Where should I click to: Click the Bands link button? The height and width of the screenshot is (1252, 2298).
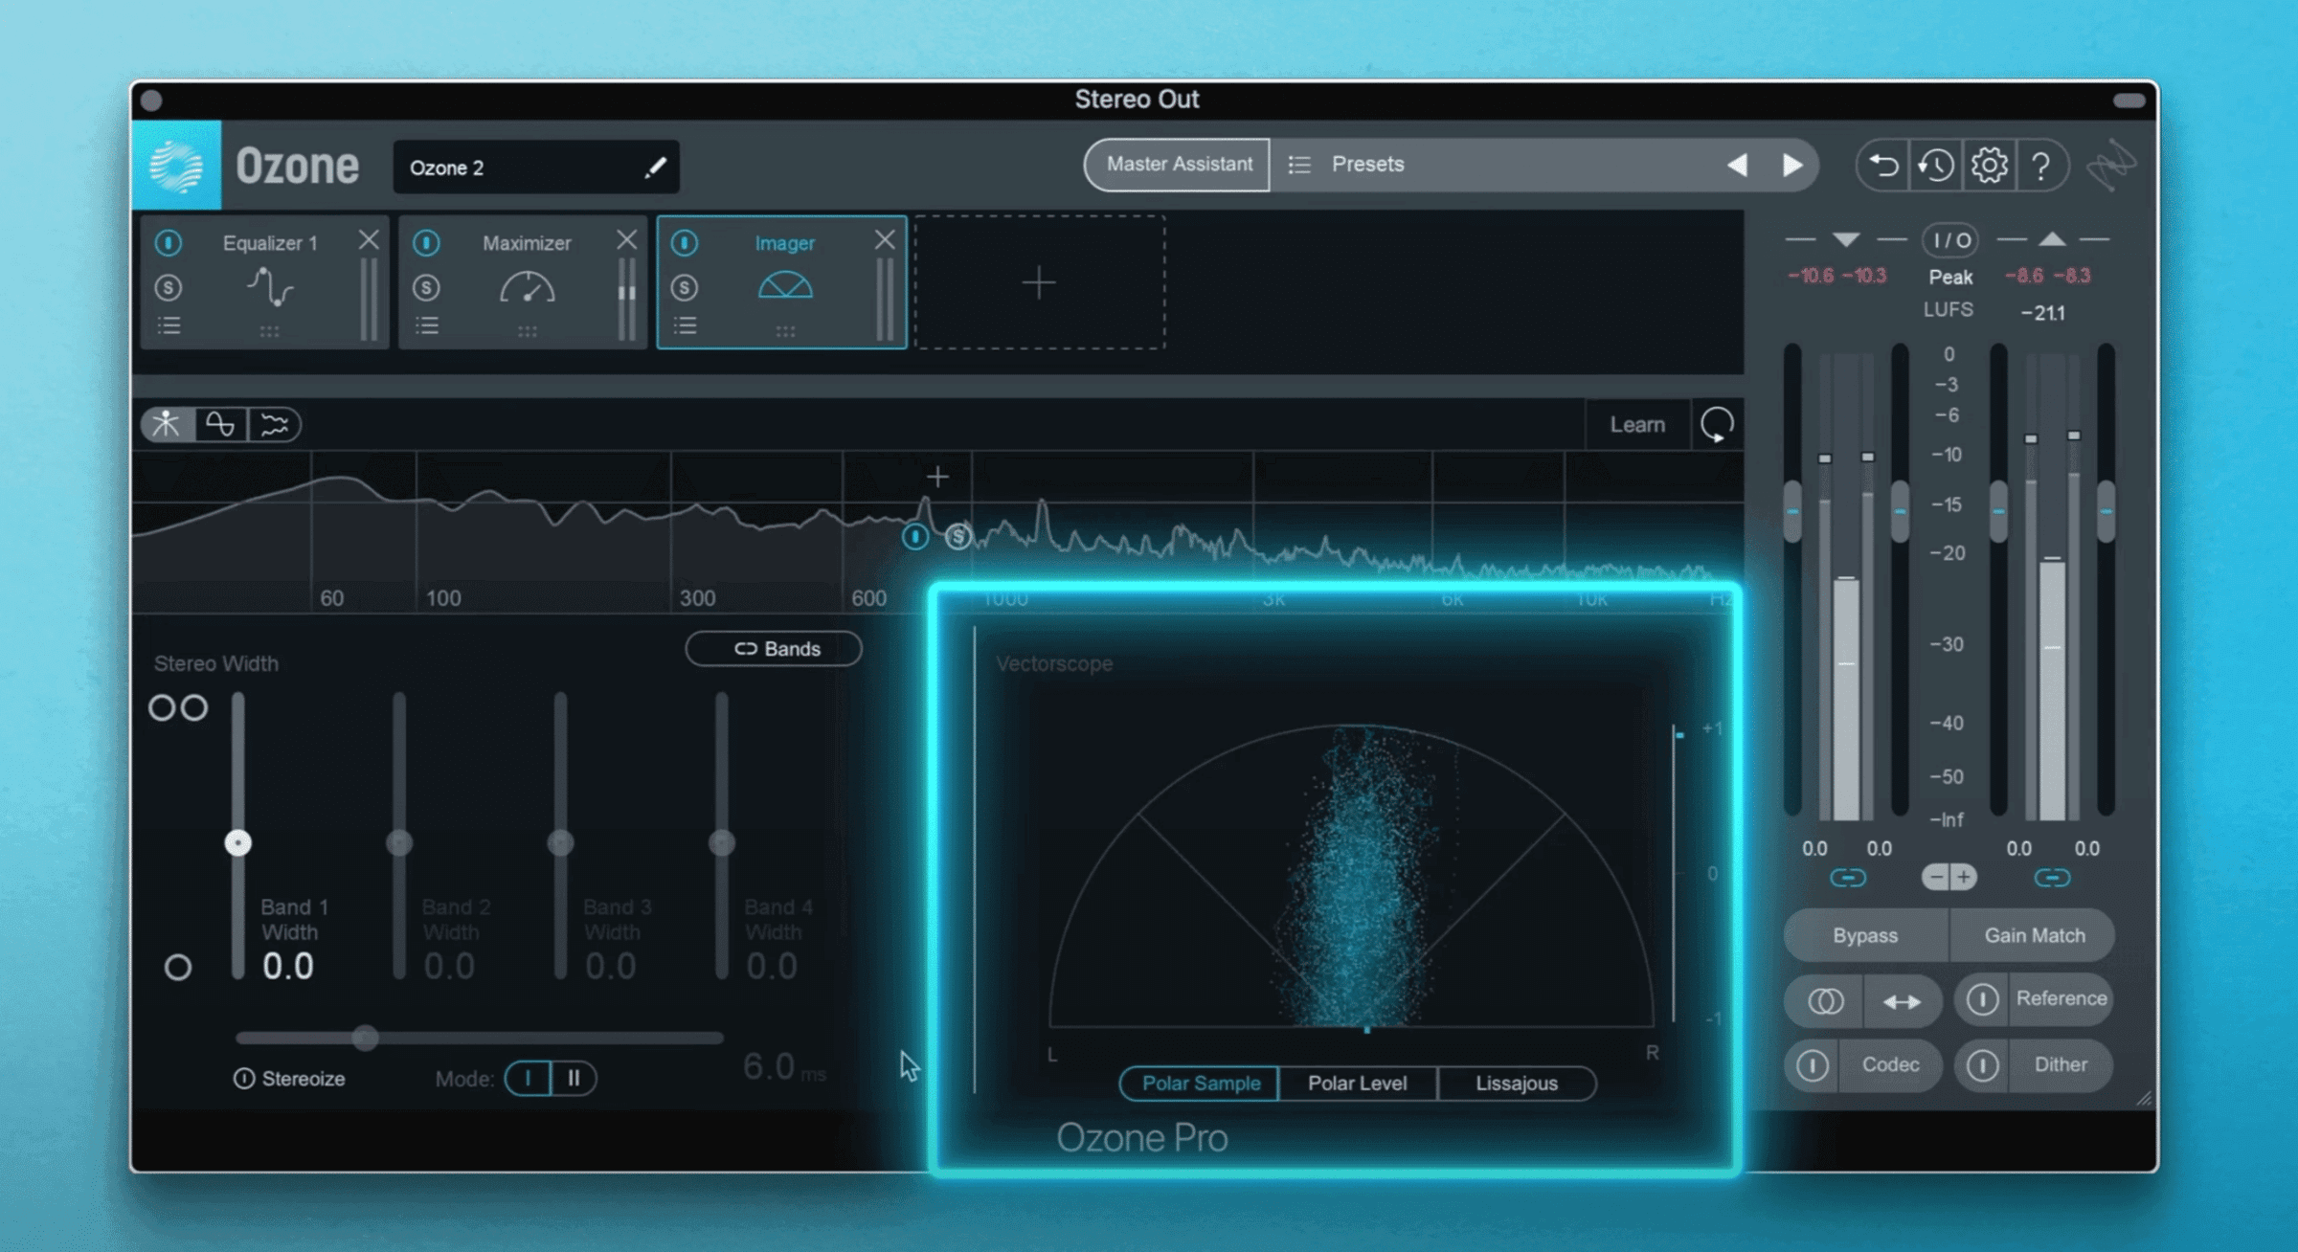774,649
